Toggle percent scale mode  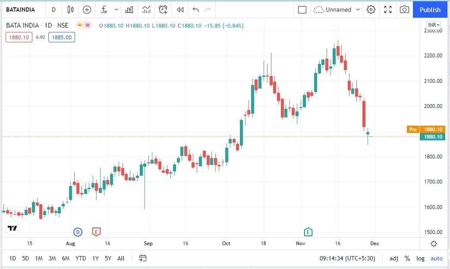[x=407, y=258]
